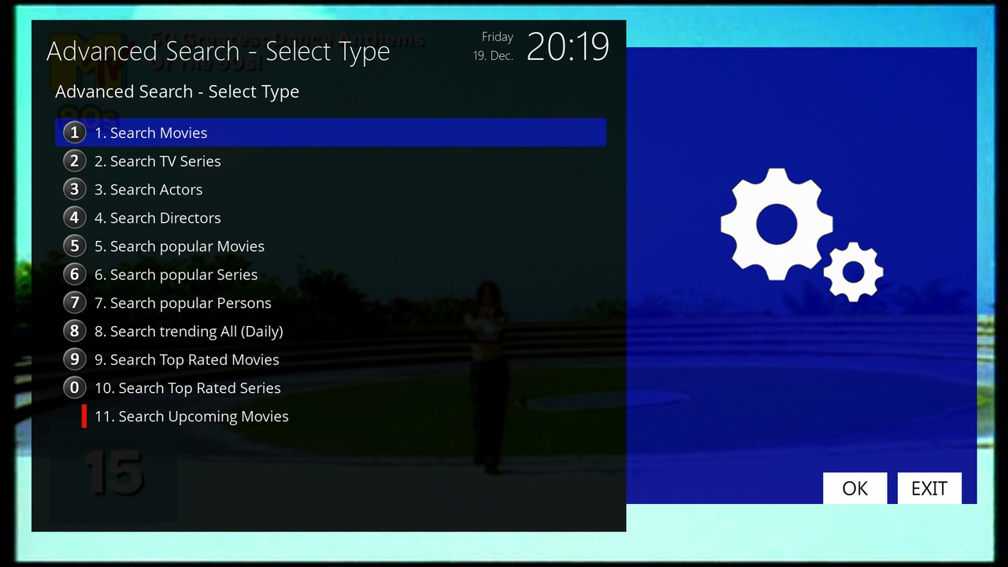Pick '7. Search popular Persons'
1008x567 pixels.
point(331,302)
